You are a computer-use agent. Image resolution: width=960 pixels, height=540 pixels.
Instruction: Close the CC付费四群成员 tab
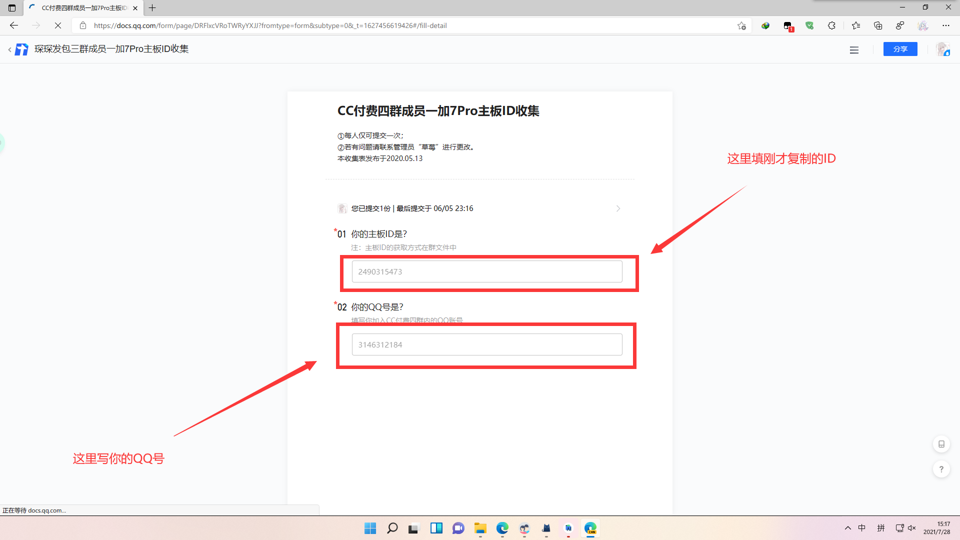(x=135, y=8)
